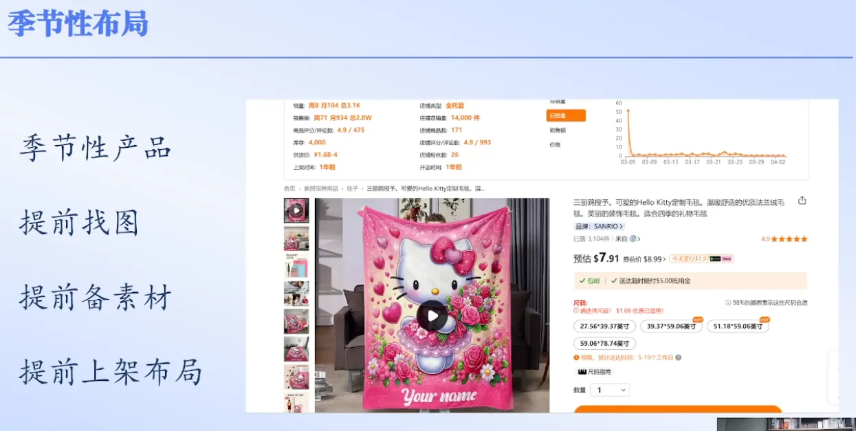Select the Blanket Sizes chart thumbnail
The width and height of the screenshot is (856, 431).
pyautogui.click(x=296, y=266)
